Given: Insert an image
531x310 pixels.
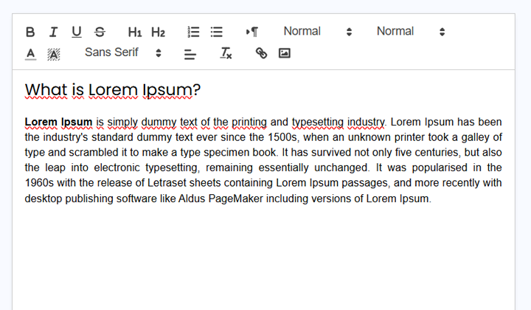Looking at the screenshot, I should [x=284, y=53].
